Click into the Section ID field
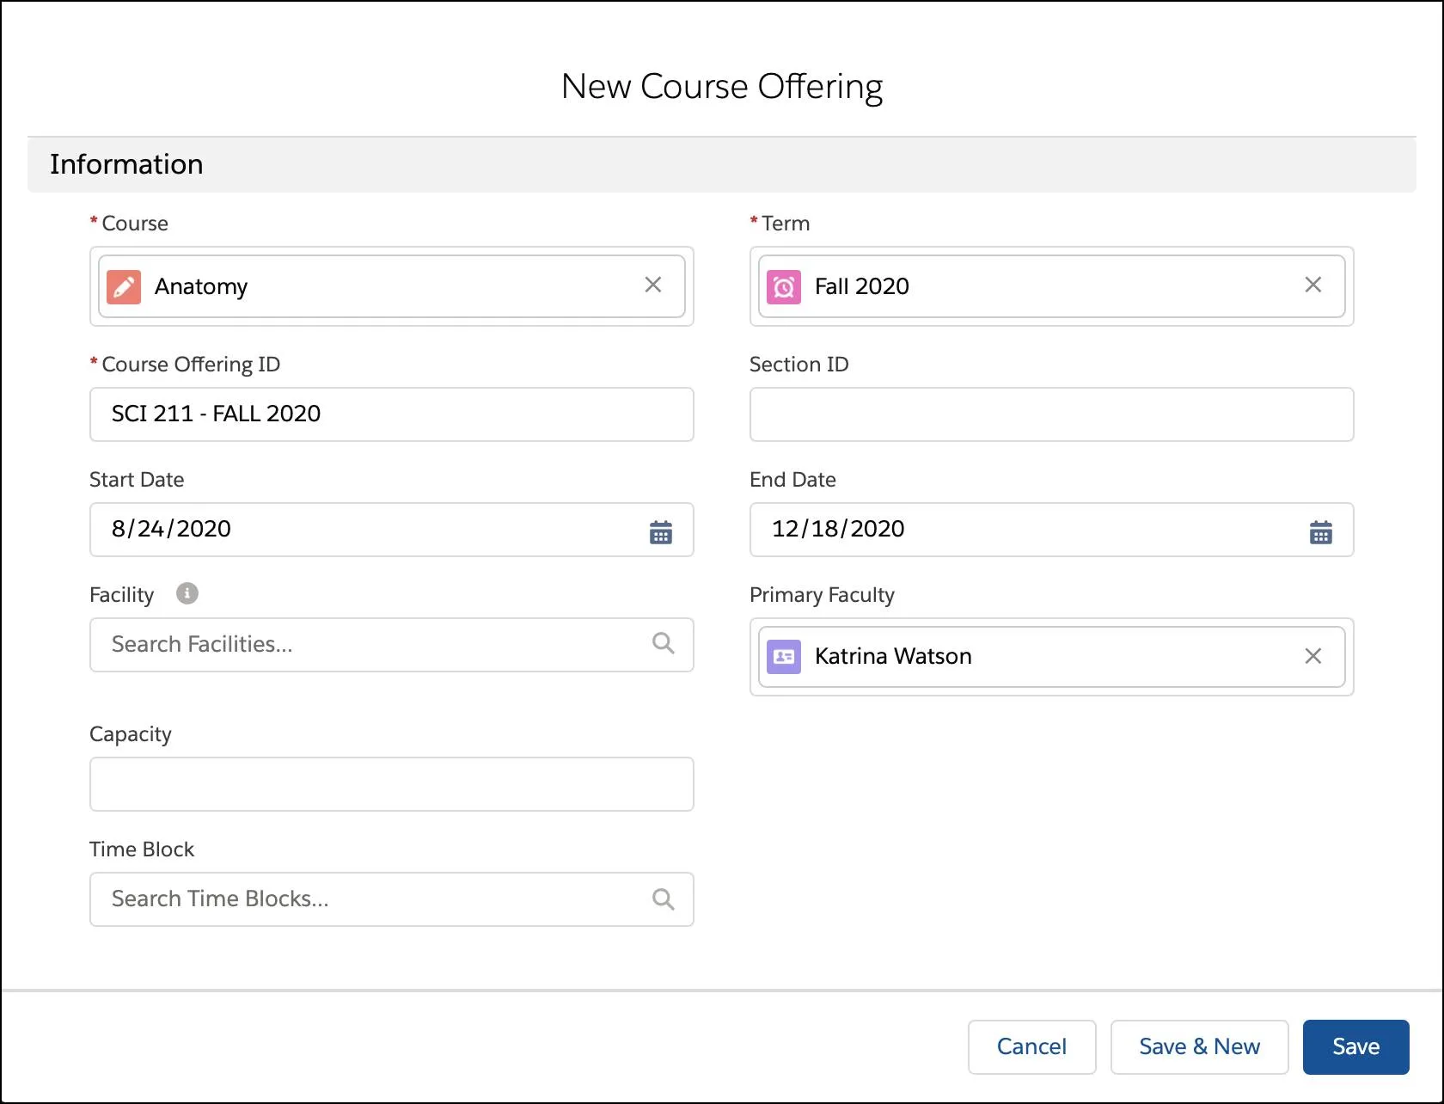 click(x=1050, y=414)
